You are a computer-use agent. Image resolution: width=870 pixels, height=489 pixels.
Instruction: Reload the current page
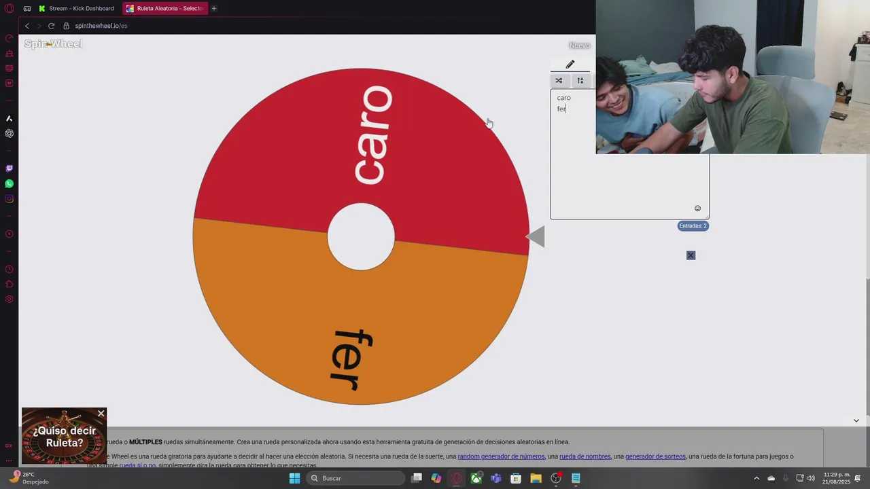(x=51, y=26)
